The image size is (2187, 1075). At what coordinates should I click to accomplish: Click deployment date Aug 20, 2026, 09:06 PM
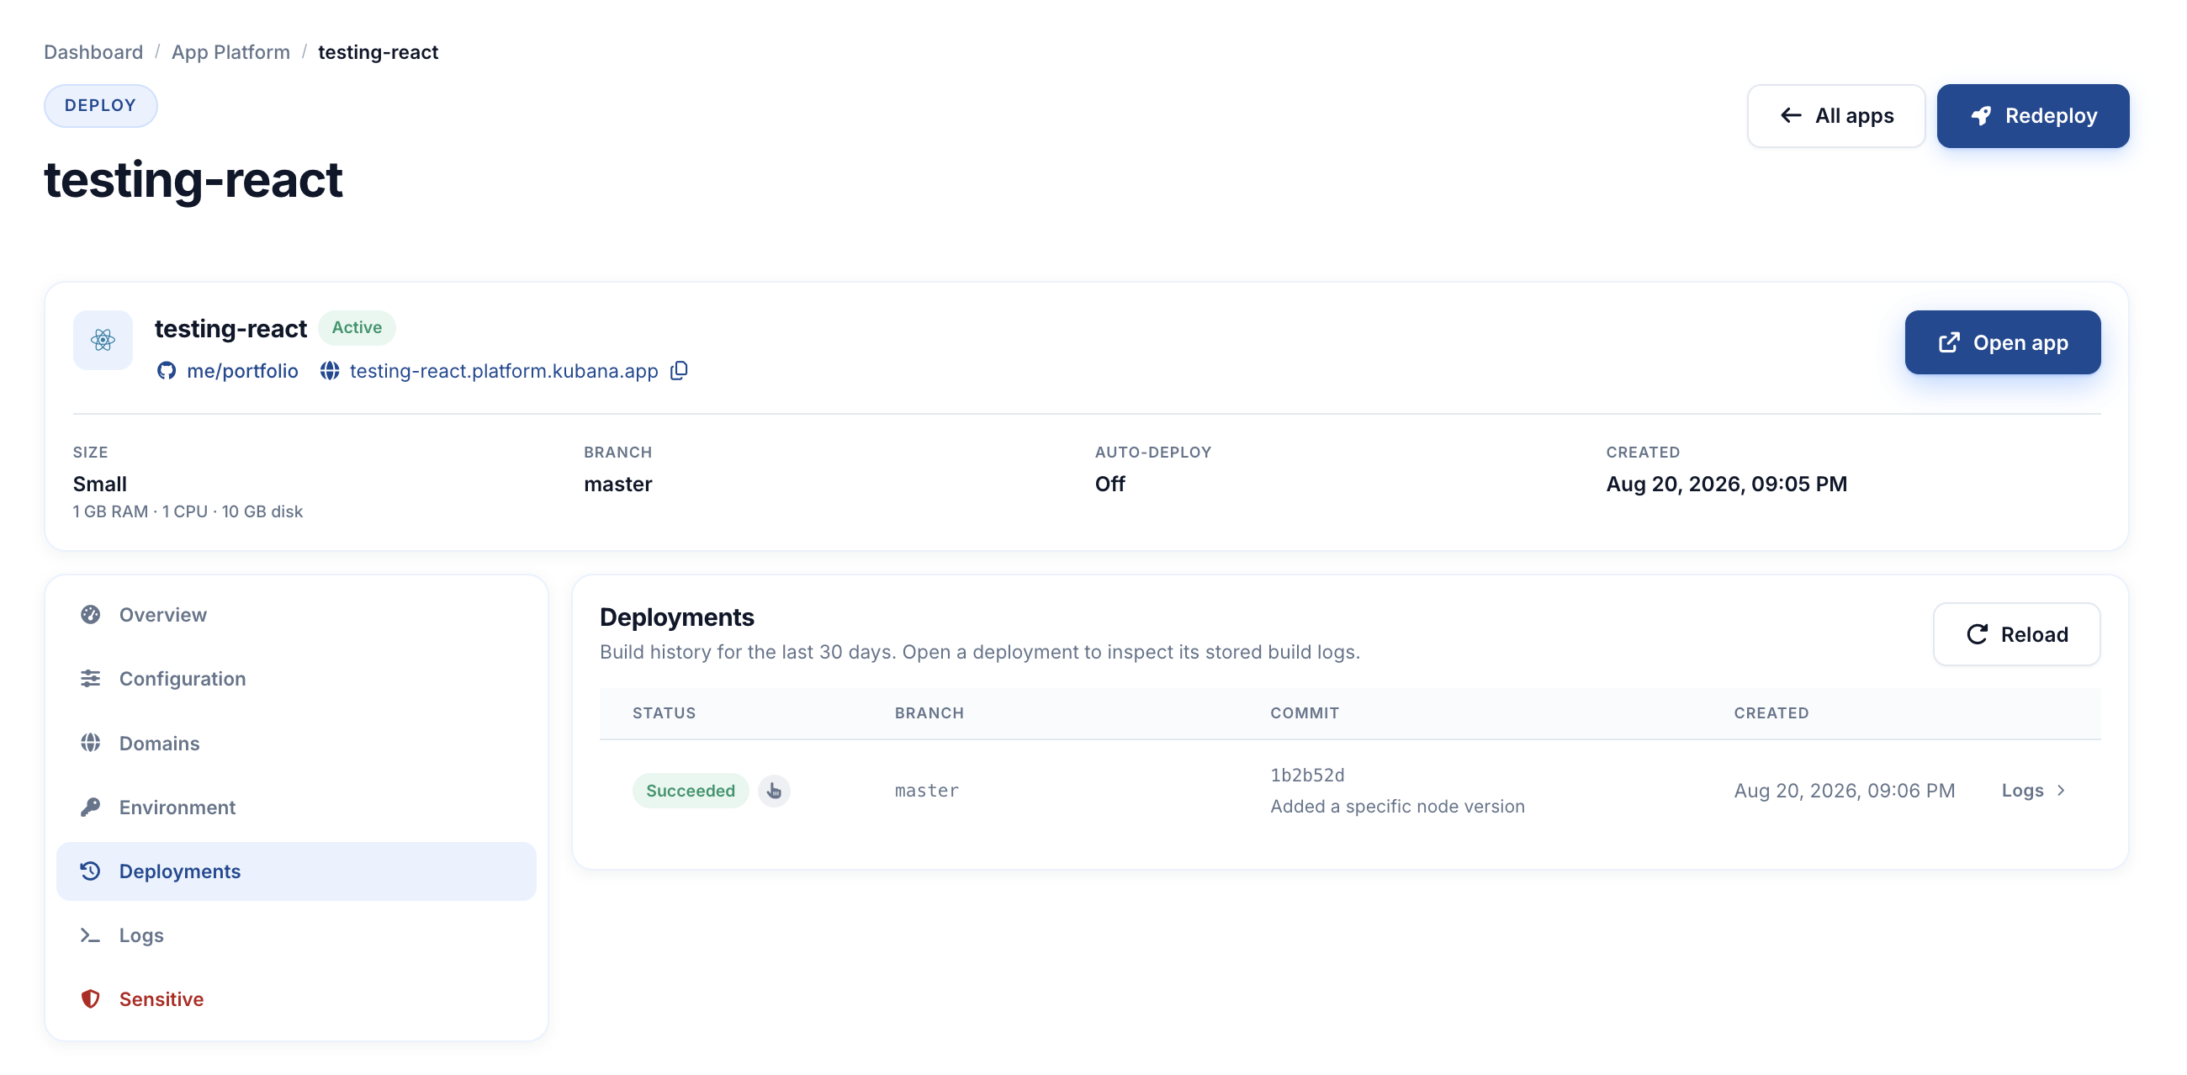coord(1844,791)
